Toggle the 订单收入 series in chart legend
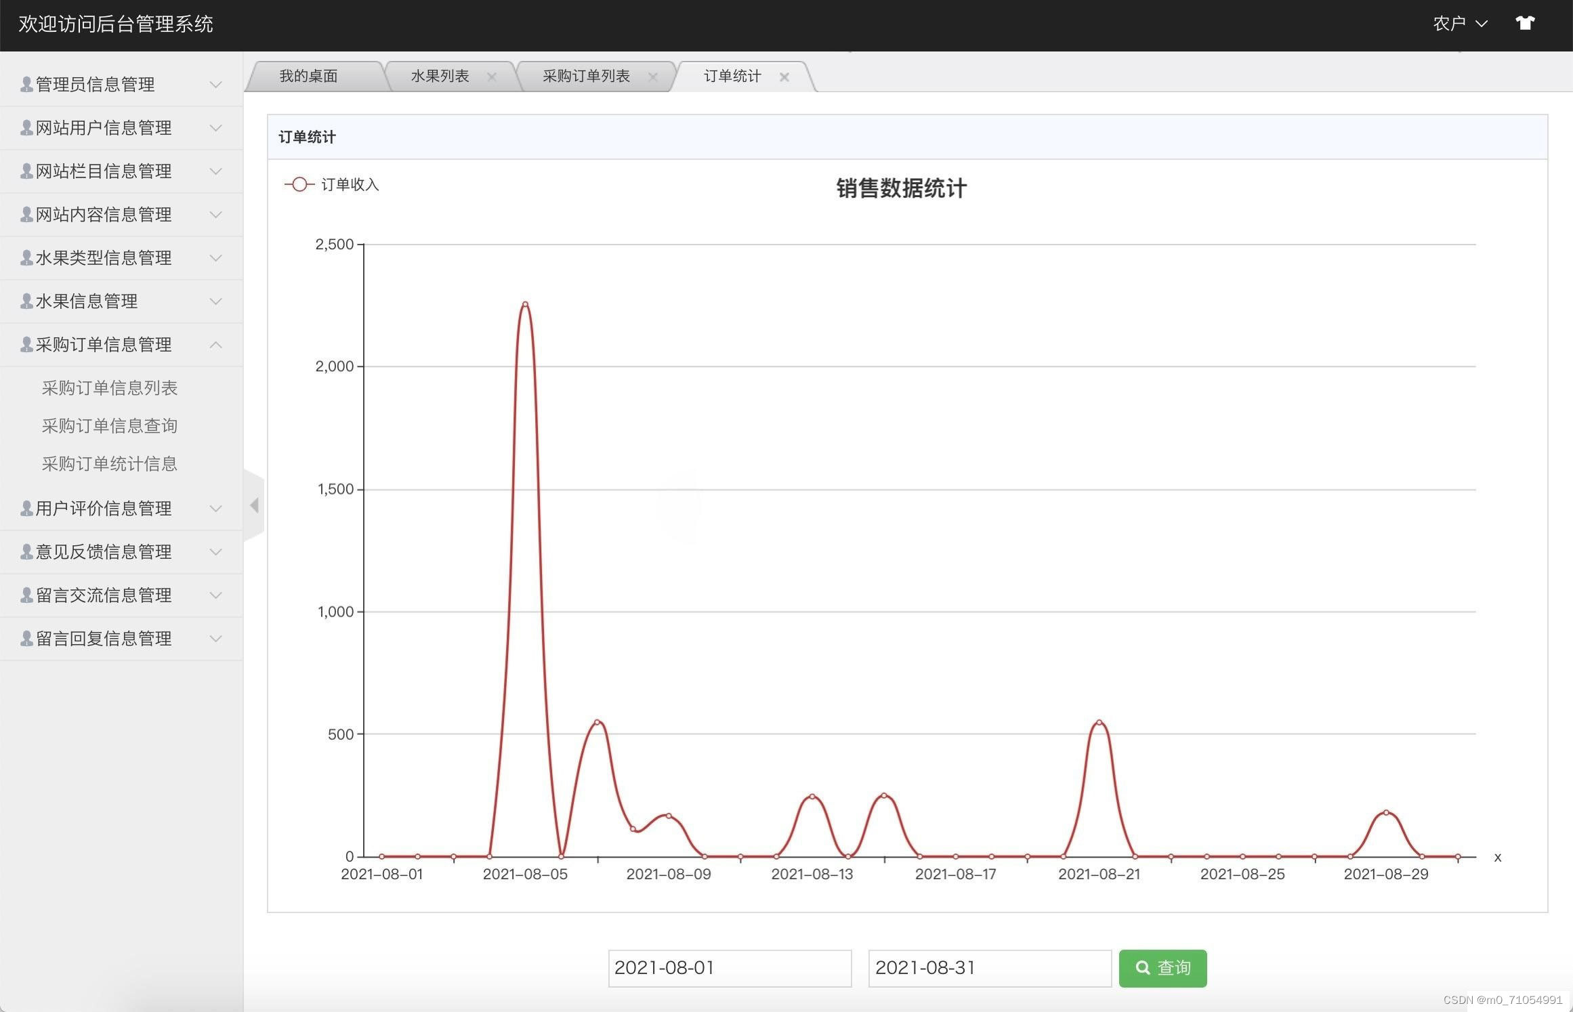The image size is (1573, 1012). click(332, 184)
